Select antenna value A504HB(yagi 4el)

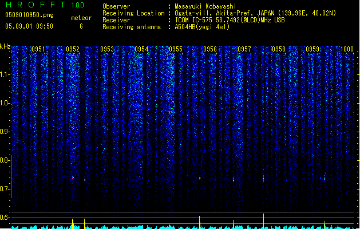click(x=202, y=27)
